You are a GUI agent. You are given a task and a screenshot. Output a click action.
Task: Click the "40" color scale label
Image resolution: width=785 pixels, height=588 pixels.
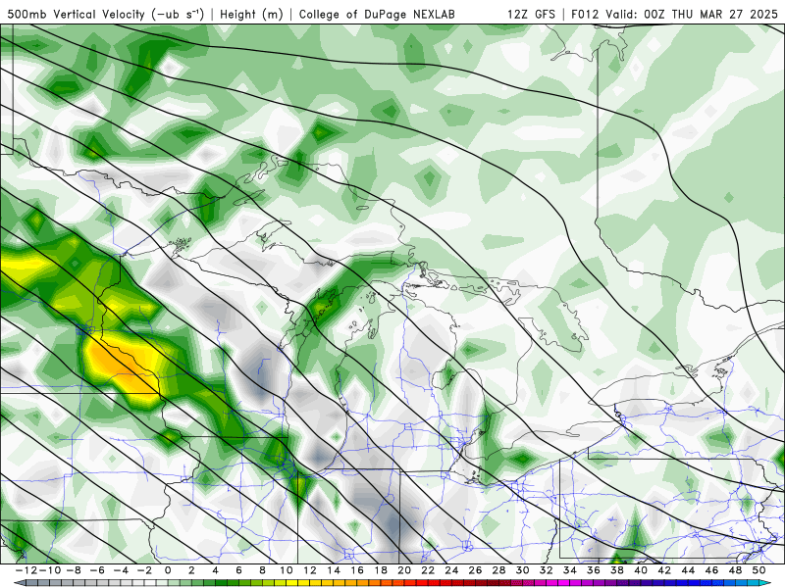pos(641,570)
